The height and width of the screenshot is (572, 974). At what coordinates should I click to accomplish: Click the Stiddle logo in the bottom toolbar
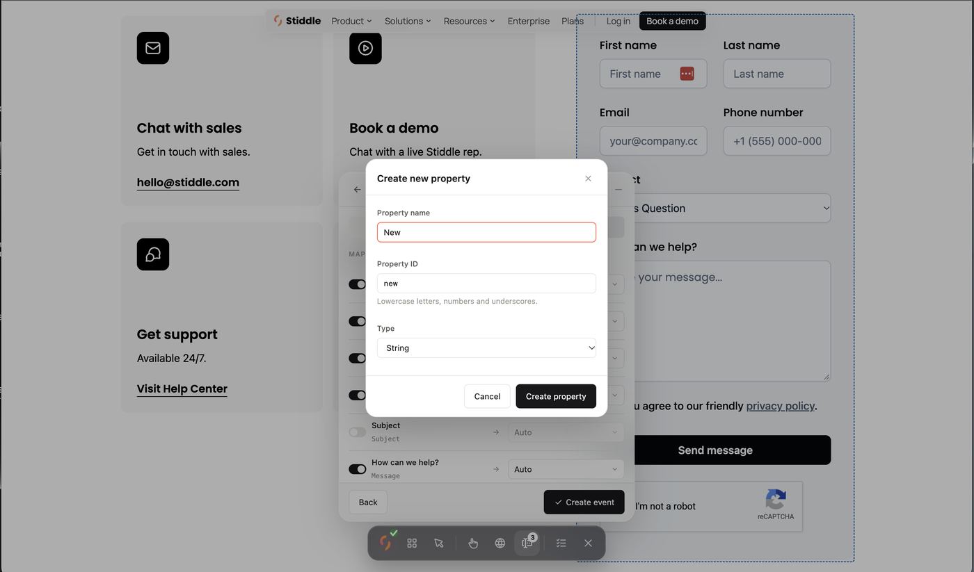385,543
